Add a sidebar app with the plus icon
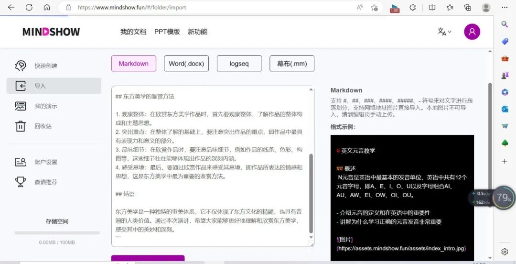Viewport: 516px width, 264px height. 505,161
